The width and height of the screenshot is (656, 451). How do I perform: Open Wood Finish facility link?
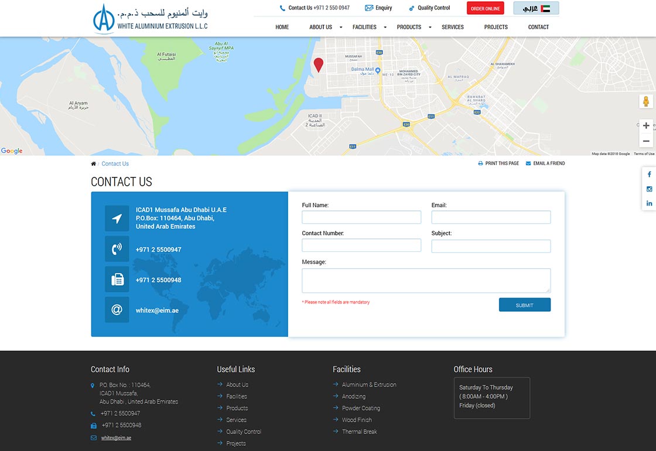[357, 419]
